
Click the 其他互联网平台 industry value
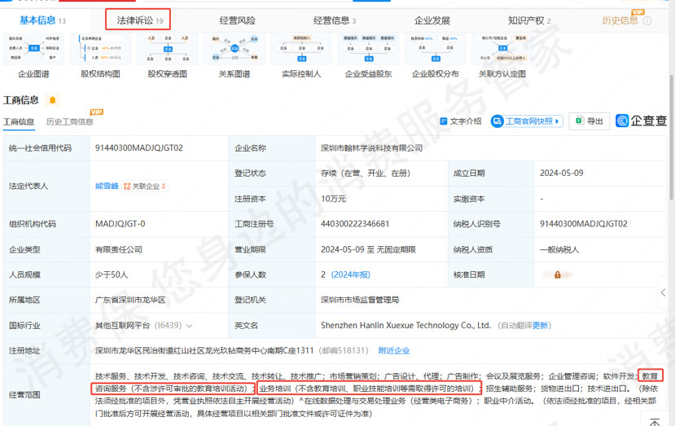pos(122,326)
